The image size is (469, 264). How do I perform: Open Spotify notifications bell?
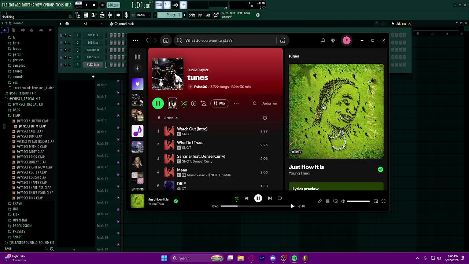323,40
